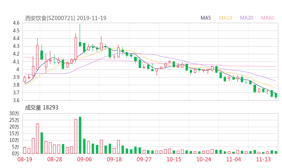Click the 09-18 date axis label
282x168 pixels.
coord(114,159)
